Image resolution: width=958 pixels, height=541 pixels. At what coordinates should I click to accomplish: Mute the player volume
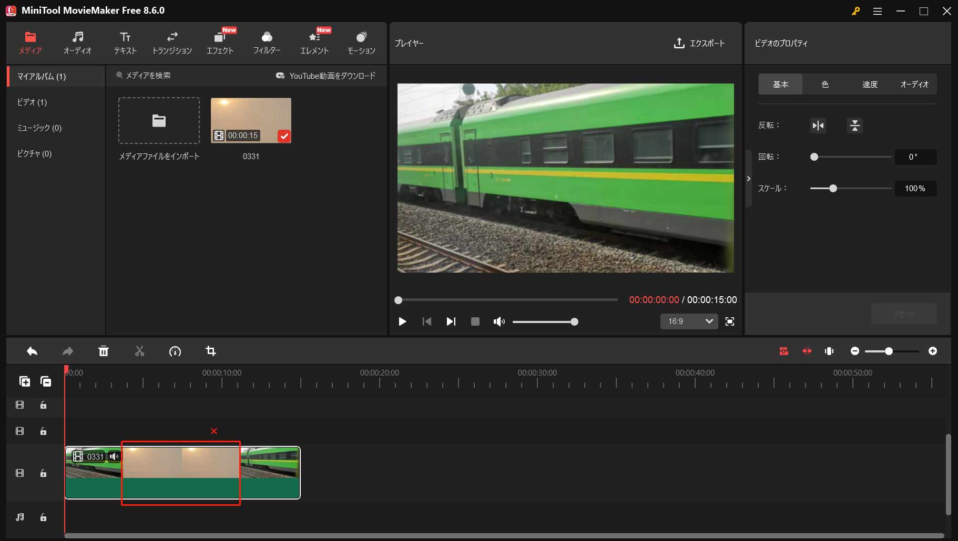point(499,321)
